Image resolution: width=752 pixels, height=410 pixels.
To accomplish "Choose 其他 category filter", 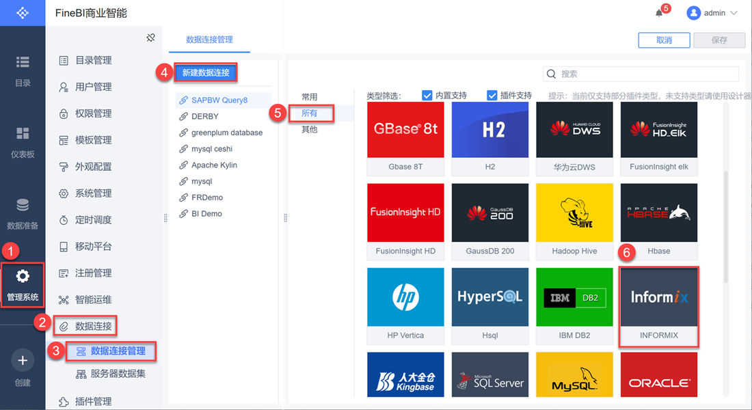I will pyautogui.click(x=310, y=129).
